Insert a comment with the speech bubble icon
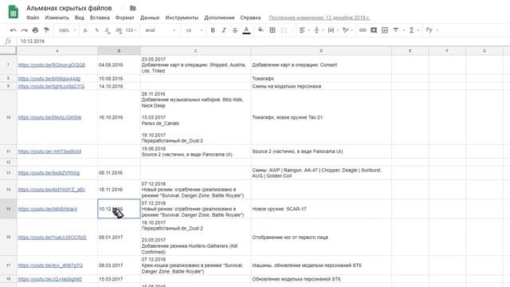The image size is (510, 287). pyautogui.click(x=374, y=30)
